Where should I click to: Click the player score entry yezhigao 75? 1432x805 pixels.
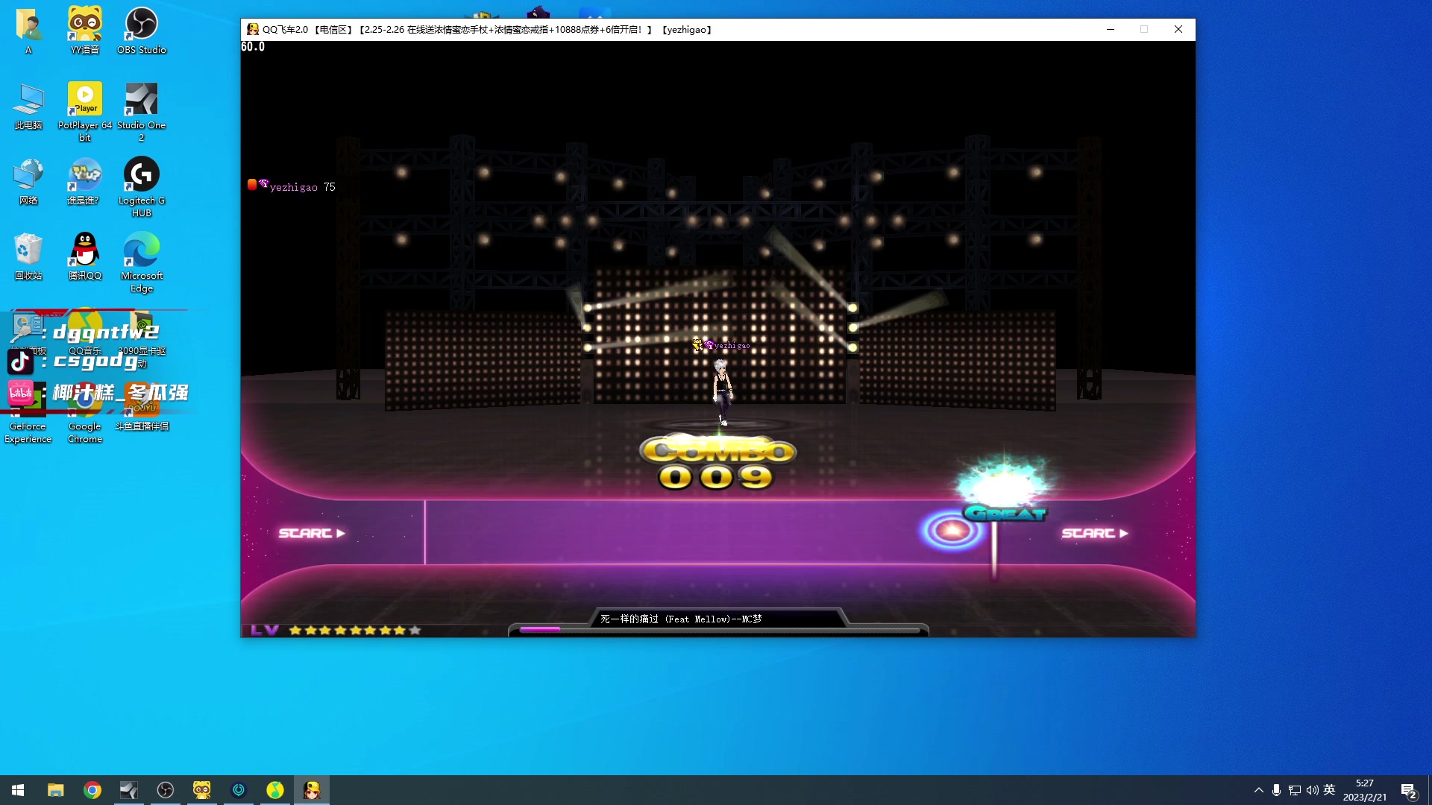click(x=292, y=186)
